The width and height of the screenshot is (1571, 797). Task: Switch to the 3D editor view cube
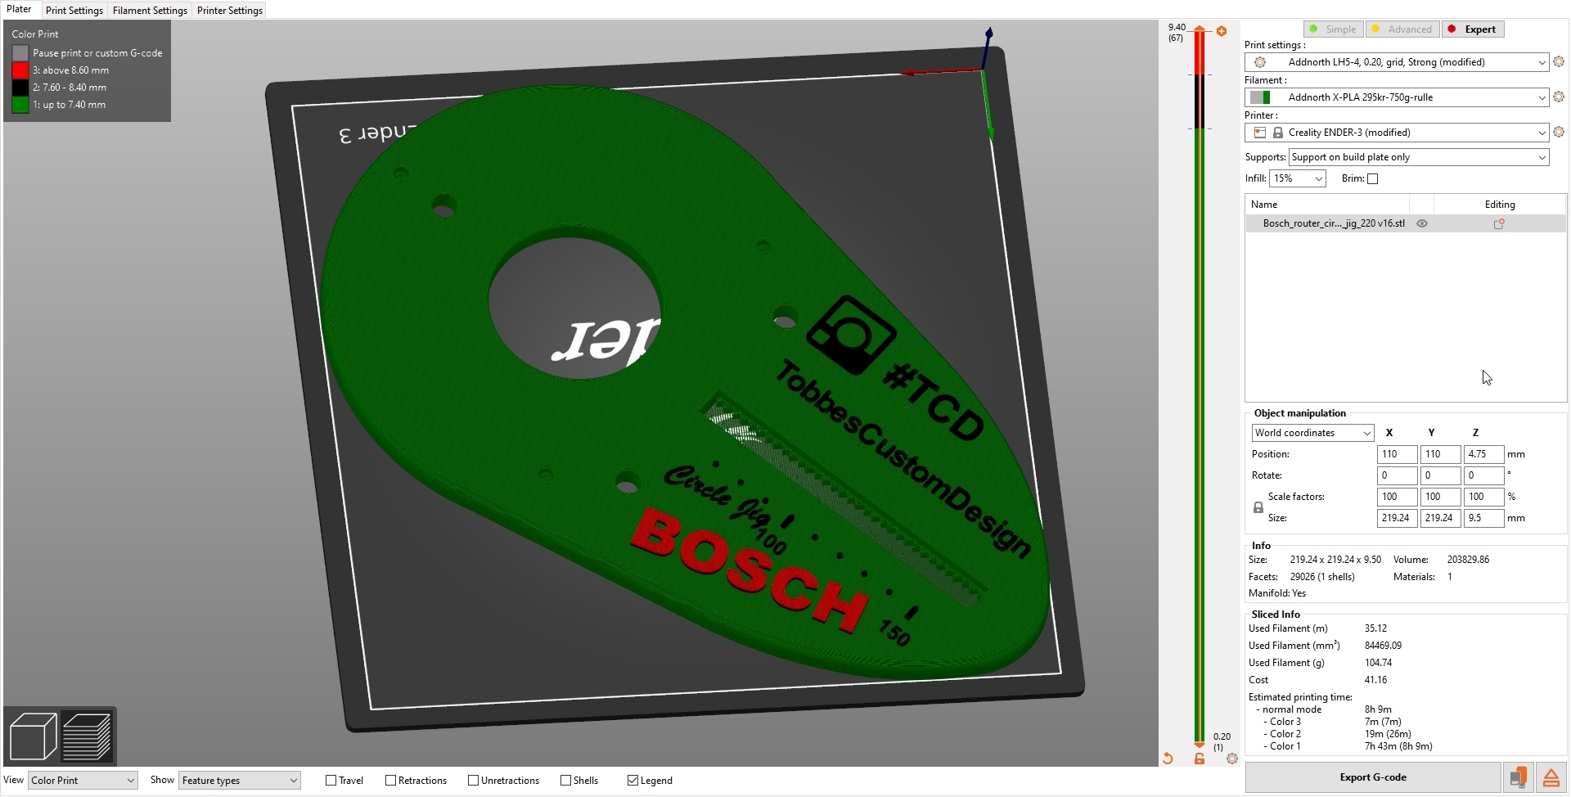click(x=33, y=736)
